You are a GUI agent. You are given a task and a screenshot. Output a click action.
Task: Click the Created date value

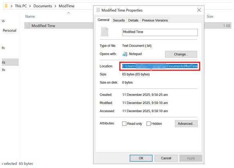[x=145, y=95]
